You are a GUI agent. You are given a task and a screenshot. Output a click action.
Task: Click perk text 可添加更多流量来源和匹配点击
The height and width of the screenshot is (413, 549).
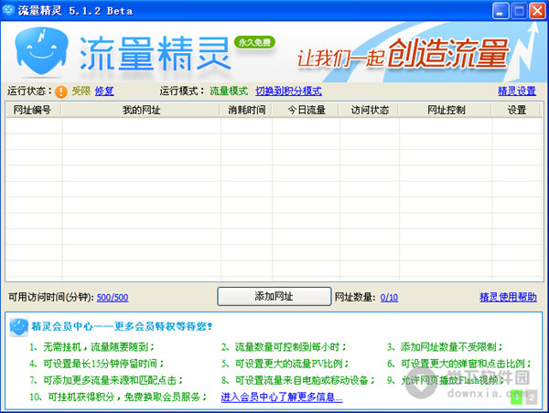click(110, 380)
